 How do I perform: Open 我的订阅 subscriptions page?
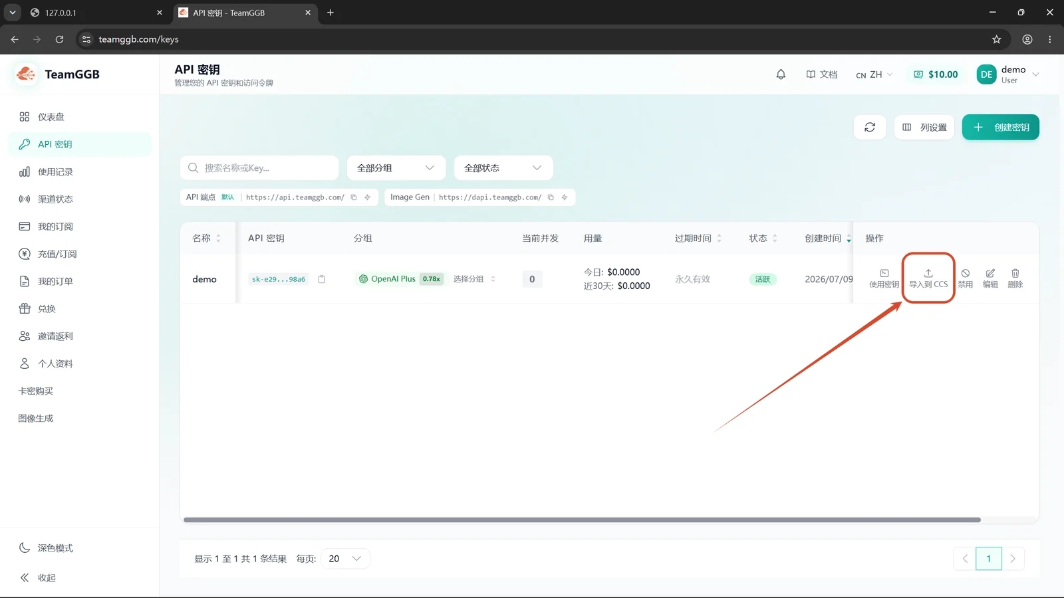coord(80,227)
